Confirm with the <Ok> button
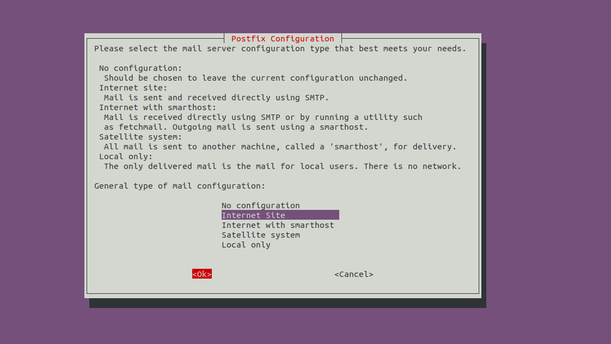Image resolution: width=611 pixels, height=344 pixels. pos(202,274)
